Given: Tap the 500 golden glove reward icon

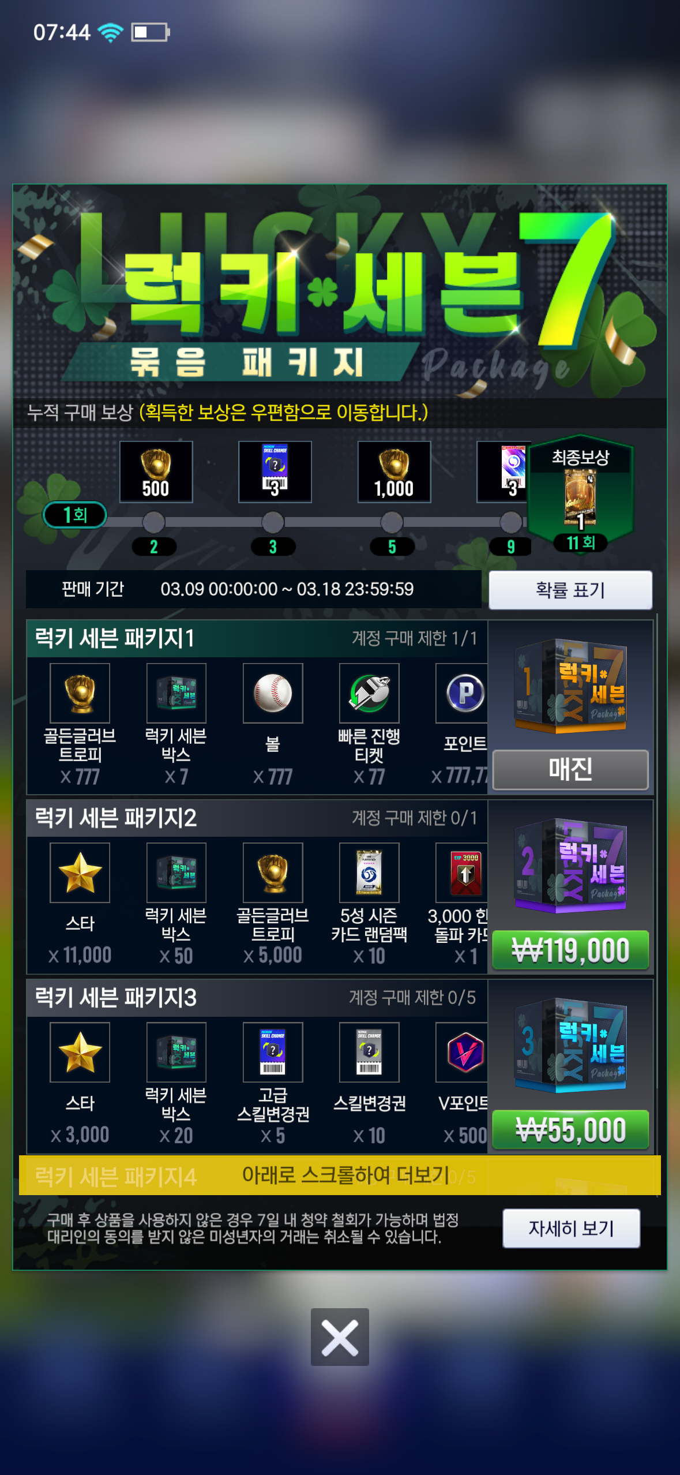Looking at the screenshot, I should tap(156, 471).
